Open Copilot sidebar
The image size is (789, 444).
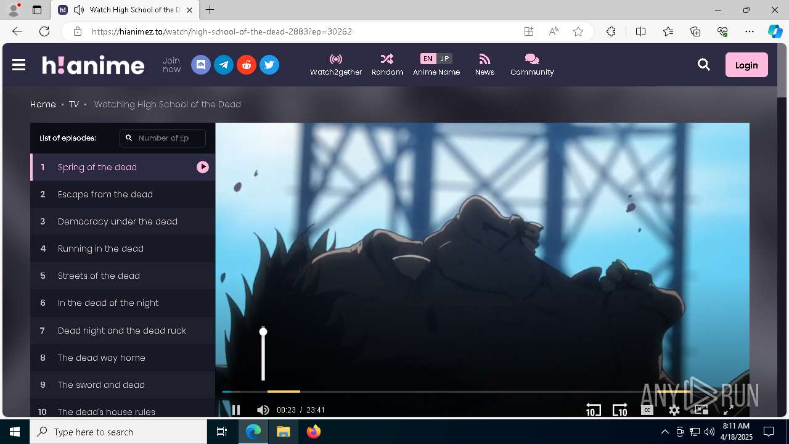click(x=775, y=31)
